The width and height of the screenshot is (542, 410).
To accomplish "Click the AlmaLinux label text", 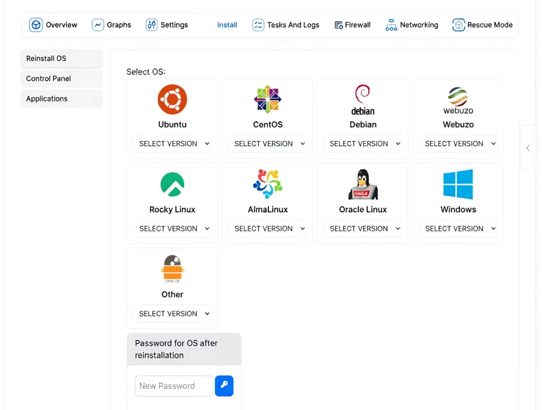I will coord(267,209).
